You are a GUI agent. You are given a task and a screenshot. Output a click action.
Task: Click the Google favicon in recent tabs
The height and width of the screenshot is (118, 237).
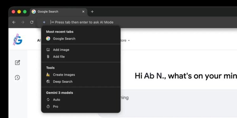(48, 39)
